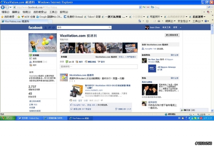Click the browser Back arrow button

pyautogui.click(x=3, y=7)
